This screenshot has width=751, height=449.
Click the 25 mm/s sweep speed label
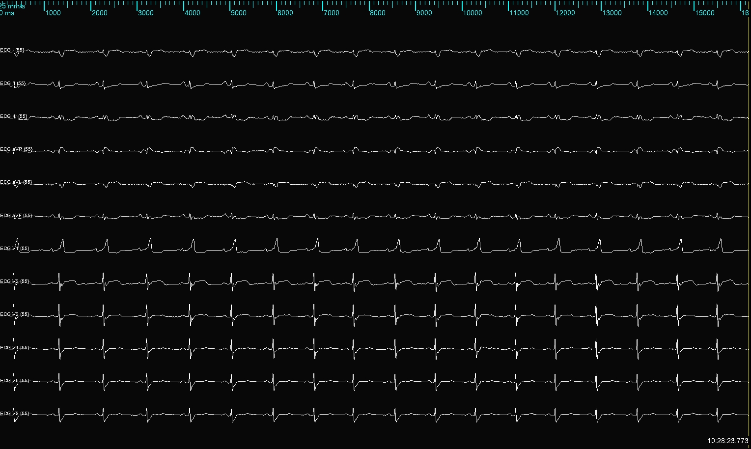tap(12, 6)
